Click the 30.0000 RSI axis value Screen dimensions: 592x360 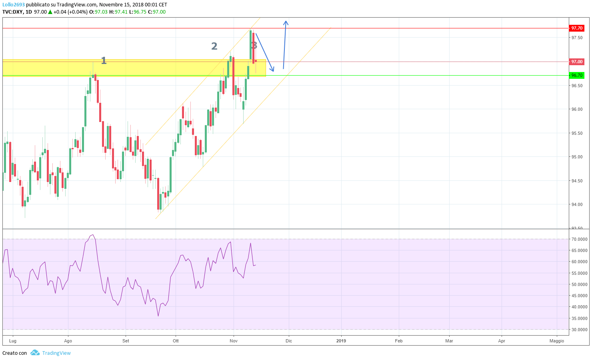(579, 330)
